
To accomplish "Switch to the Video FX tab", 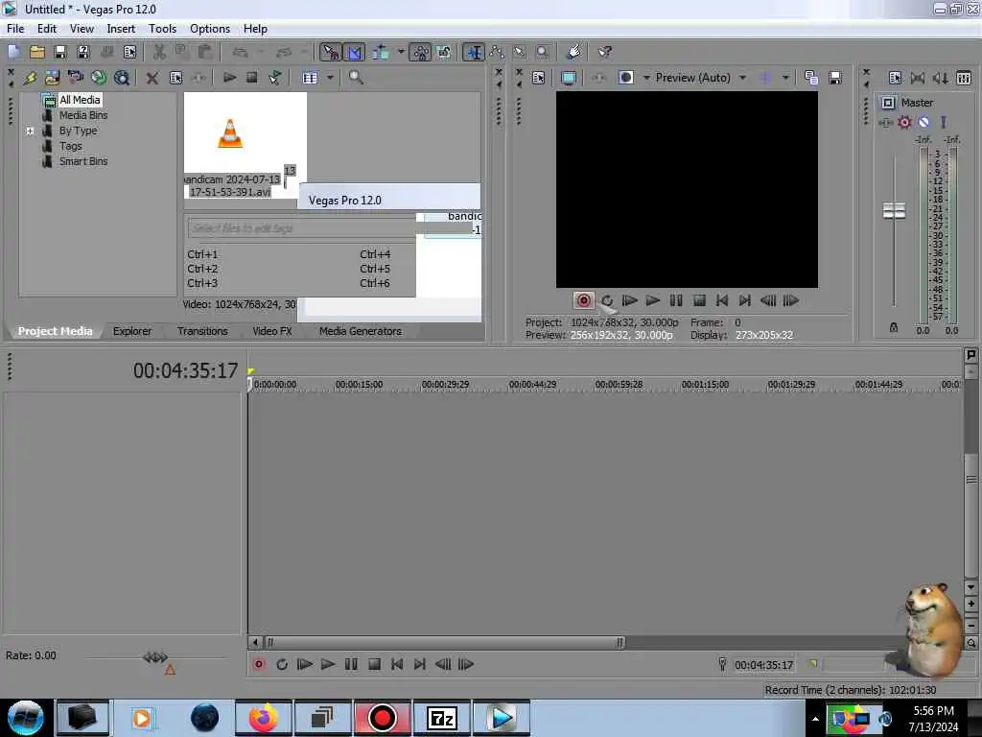I will [x=272, y=331].
